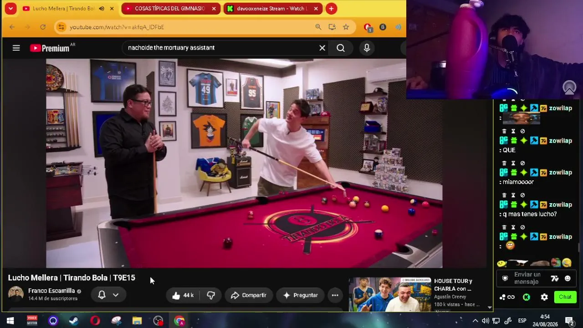
Task: Clear the YouTube search text
Action: (x=322, y=48)
